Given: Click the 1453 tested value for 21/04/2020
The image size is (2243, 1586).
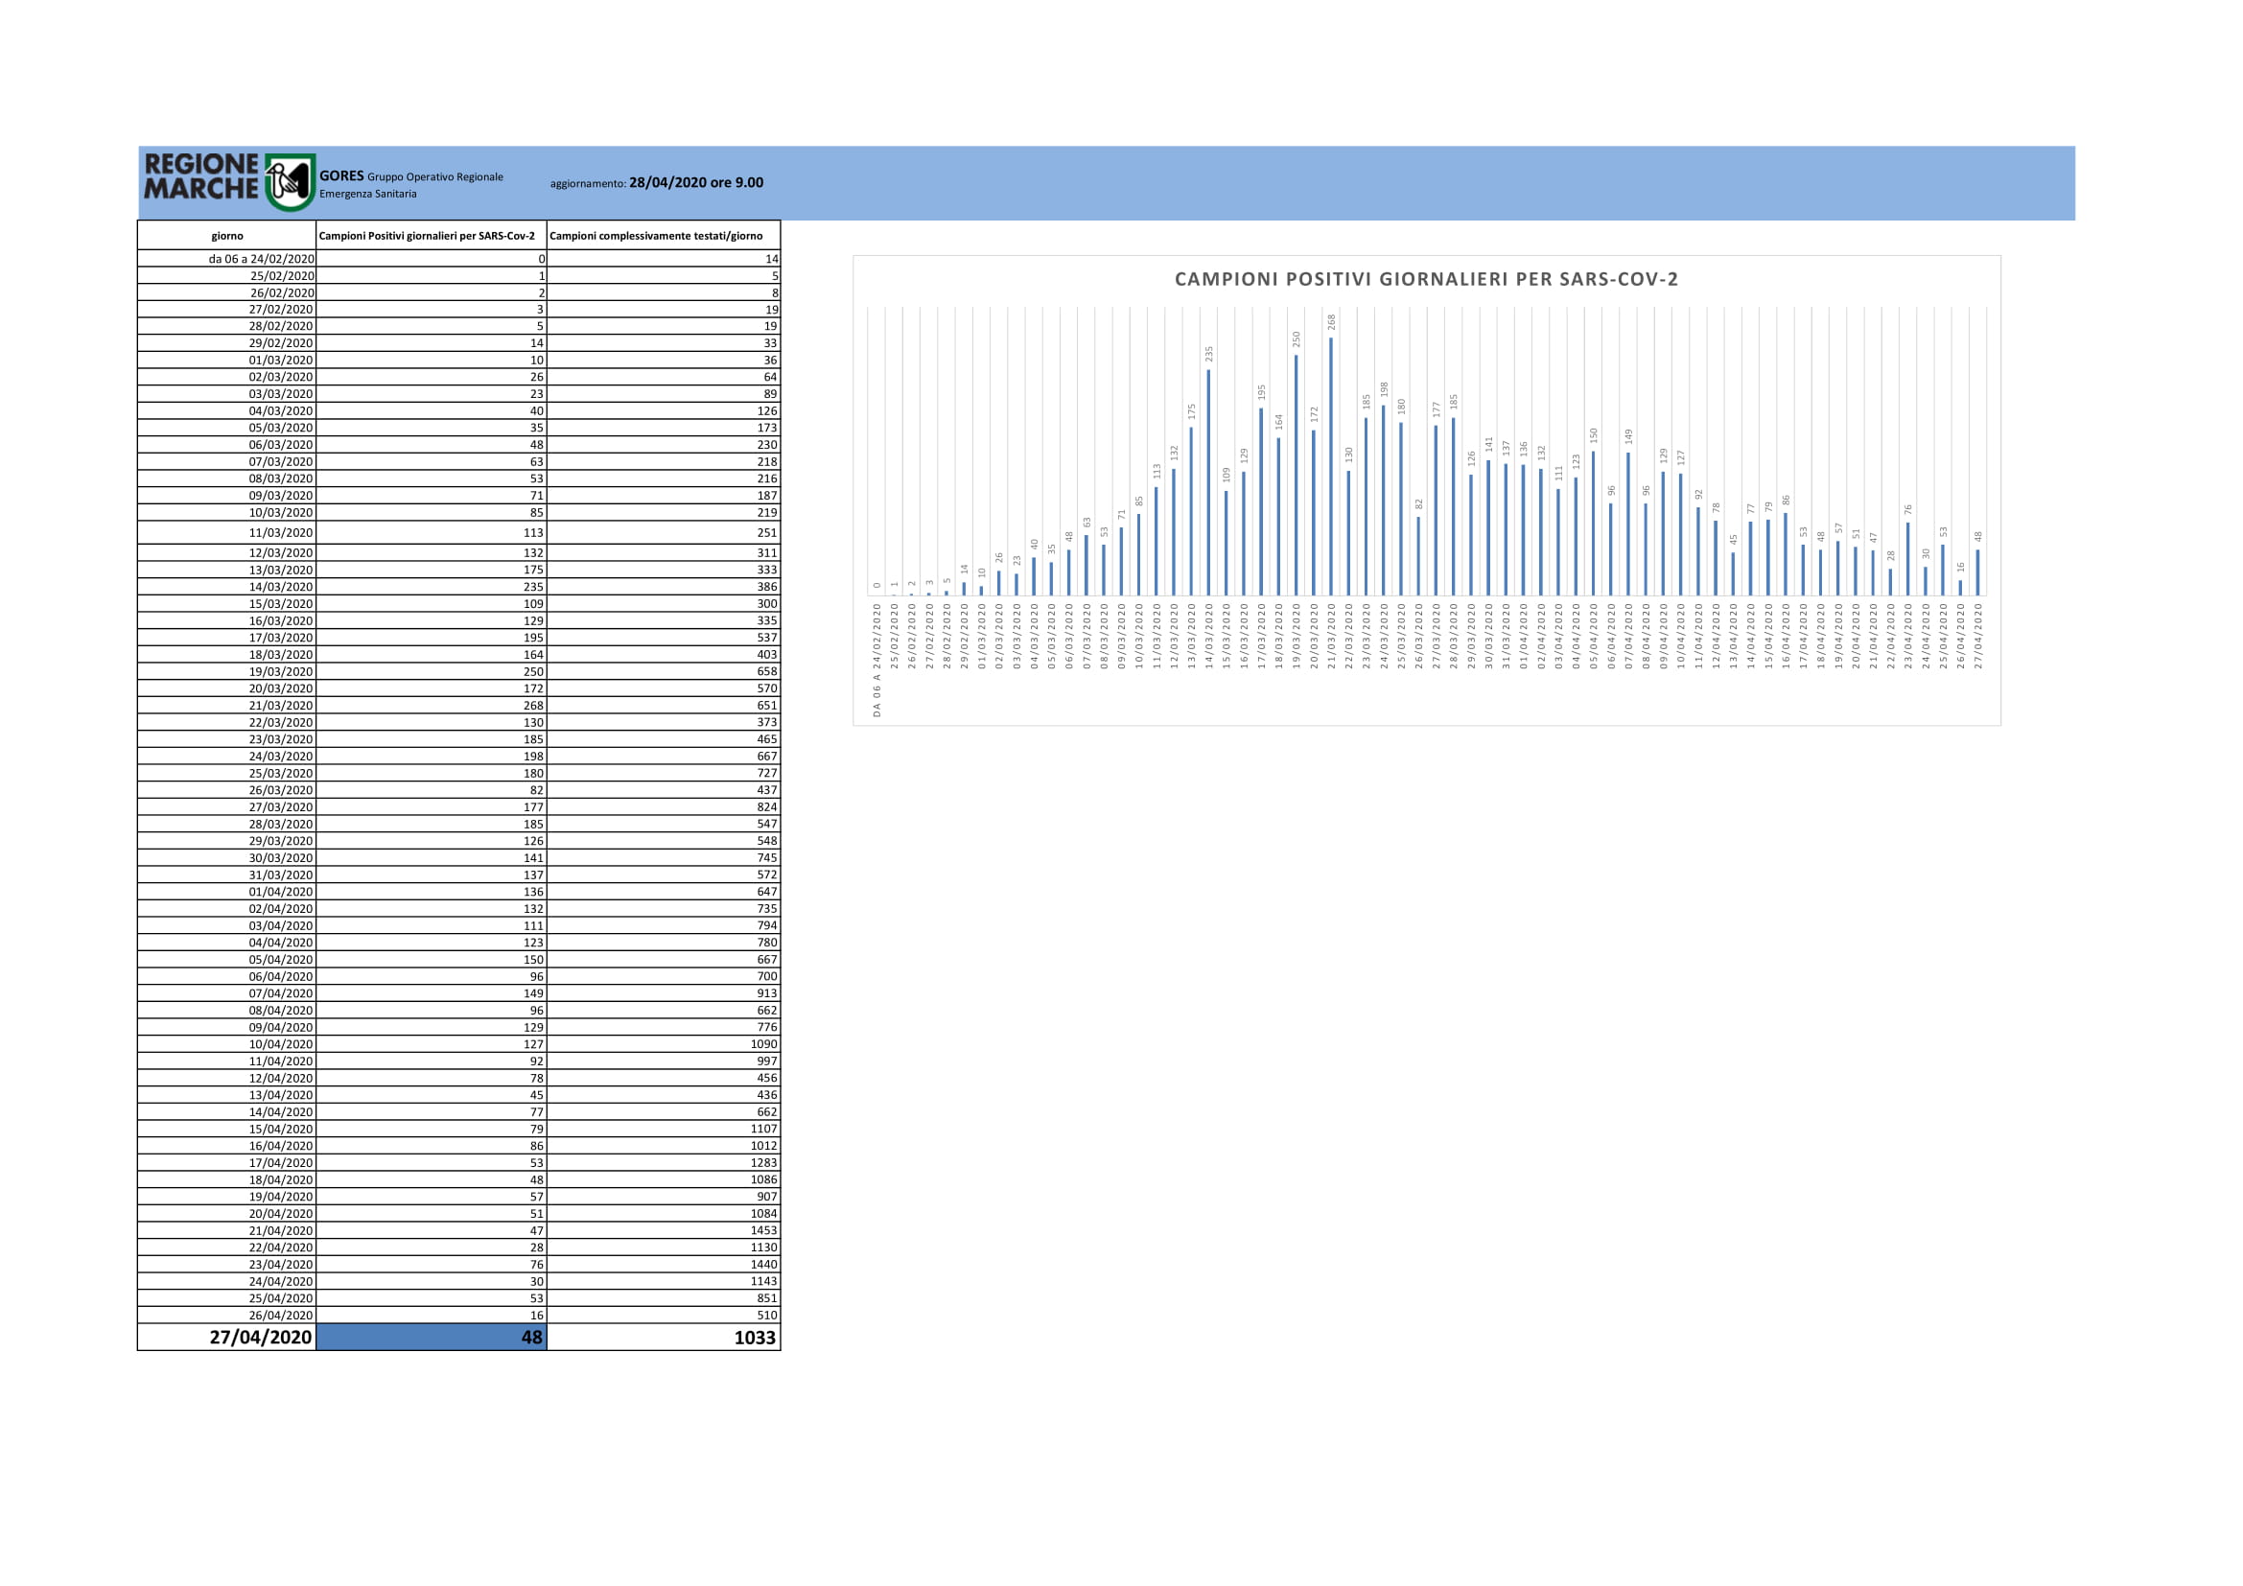Looking at the screenshot, I should pos(764,1230).
